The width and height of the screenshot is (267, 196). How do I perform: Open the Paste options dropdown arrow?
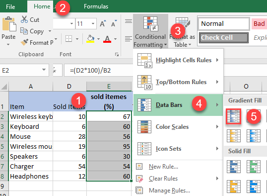tap(8, 44)
